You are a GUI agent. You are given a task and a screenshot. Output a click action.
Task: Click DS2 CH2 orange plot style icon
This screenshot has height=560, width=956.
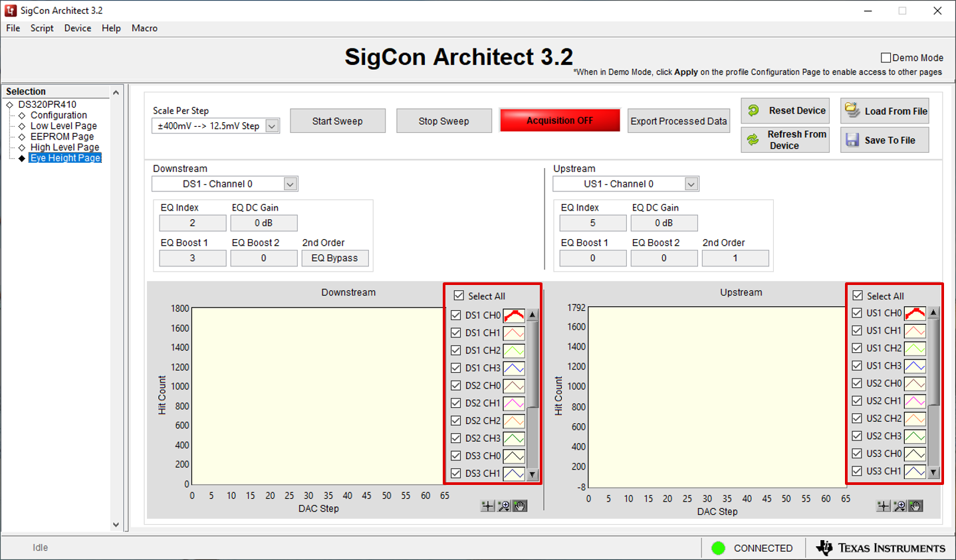coord(514,420)
